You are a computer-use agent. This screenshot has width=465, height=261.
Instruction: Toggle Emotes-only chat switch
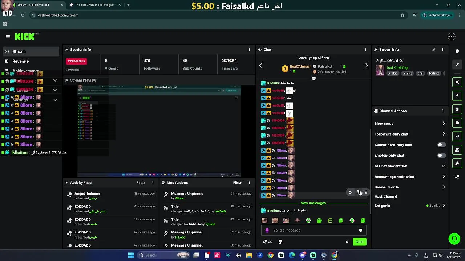click(x=441, y=156)
